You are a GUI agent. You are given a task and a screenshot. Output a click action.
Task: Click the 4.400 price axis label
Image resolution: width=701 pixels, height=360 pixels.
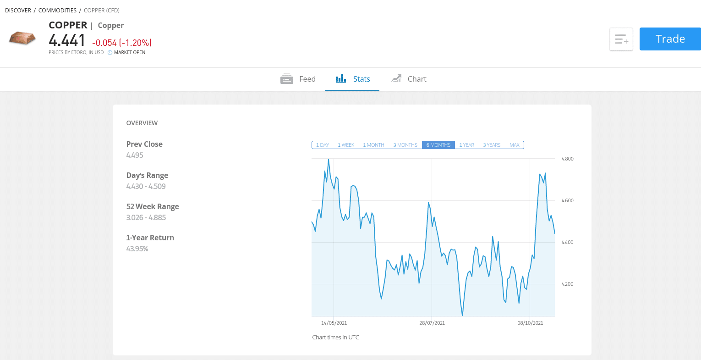click(x=567, y=242)
